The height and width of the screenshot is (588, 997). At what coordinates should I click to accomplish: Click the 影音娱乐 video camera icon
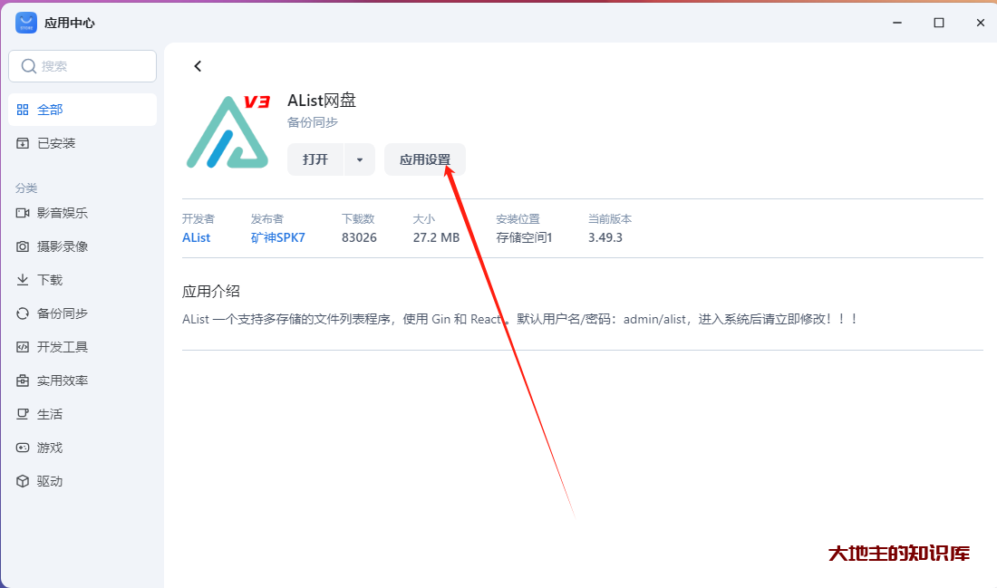click(x=23, y=213)
